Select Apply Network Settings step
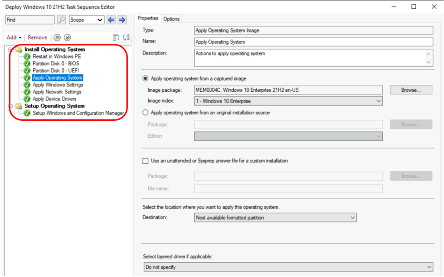Image resolution: width=444 pixels, height=277 pixels. (57, 92)
